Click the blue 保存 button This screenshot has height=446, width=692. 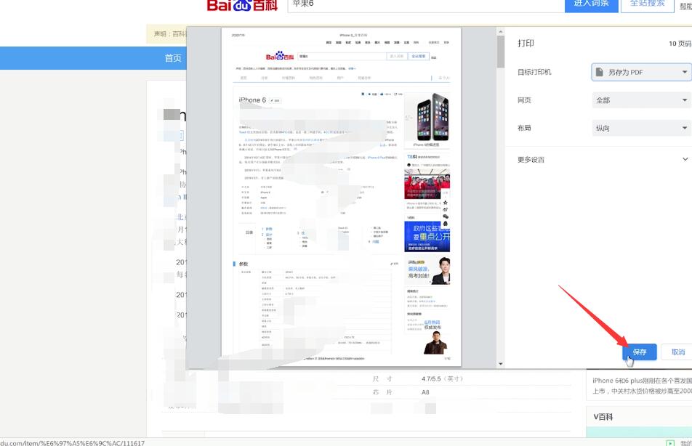(640, 352)
